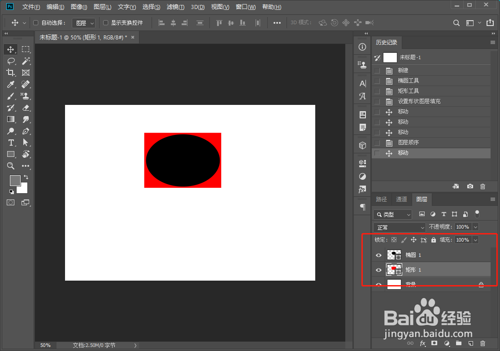Screen dimensions: 500x351
Task: Enable the Auto-Select checkbox
Action: point(36,22)
